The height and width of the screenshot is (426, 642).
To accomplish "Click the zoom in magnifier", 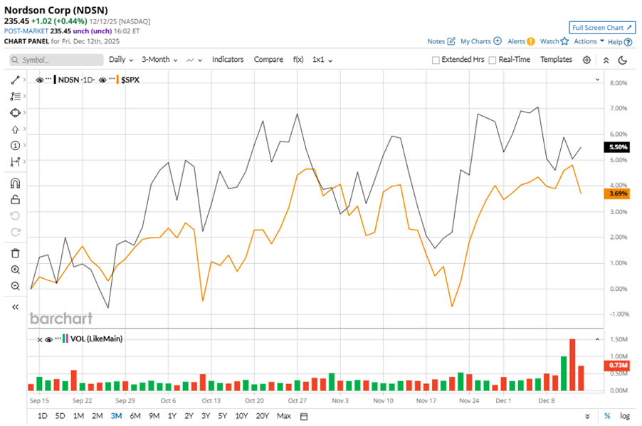I will [15, 270].
